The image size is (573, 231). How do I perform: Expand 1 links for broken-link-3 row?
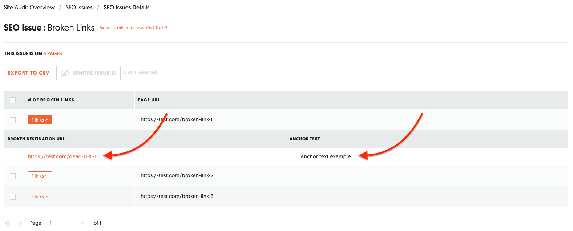pos(40,197)
